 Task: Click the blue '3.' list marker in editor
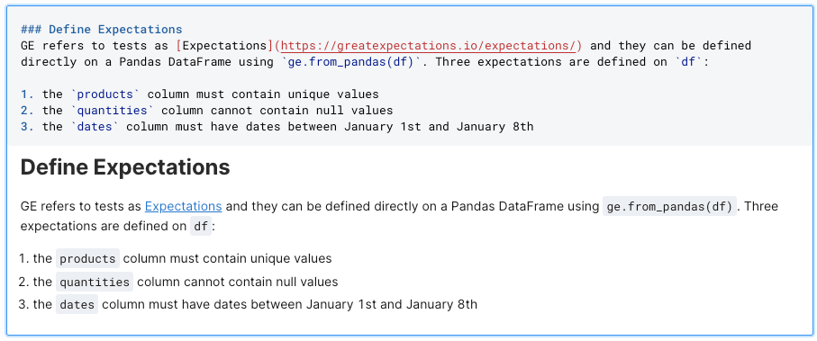coord(28,127)
